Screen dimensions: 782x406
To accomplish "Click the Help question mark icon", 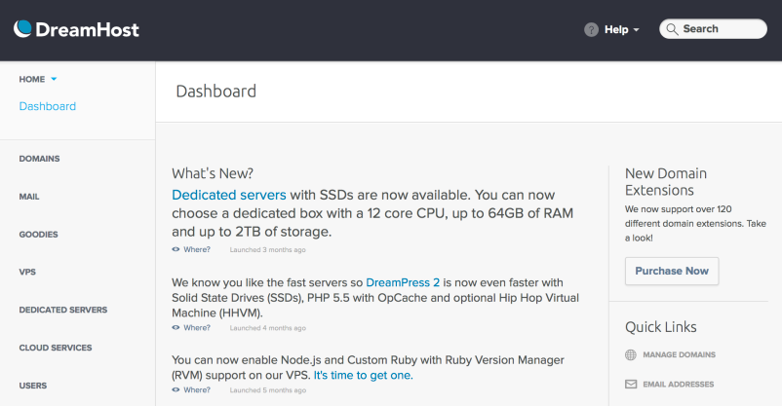I will click(591, 29).
